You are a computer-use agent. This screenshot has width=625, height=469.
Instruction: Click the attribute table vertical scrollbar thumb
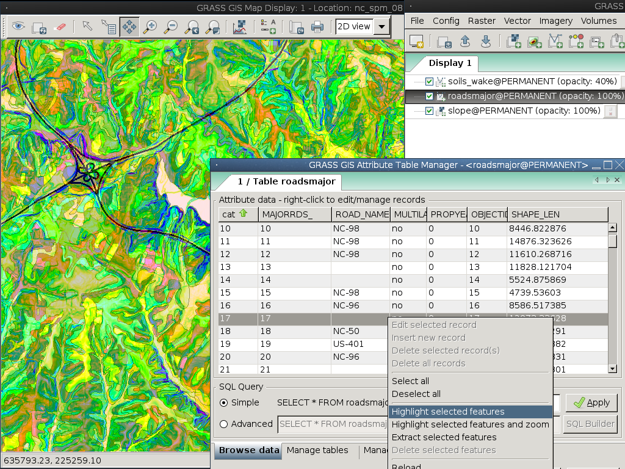point(613,241)
